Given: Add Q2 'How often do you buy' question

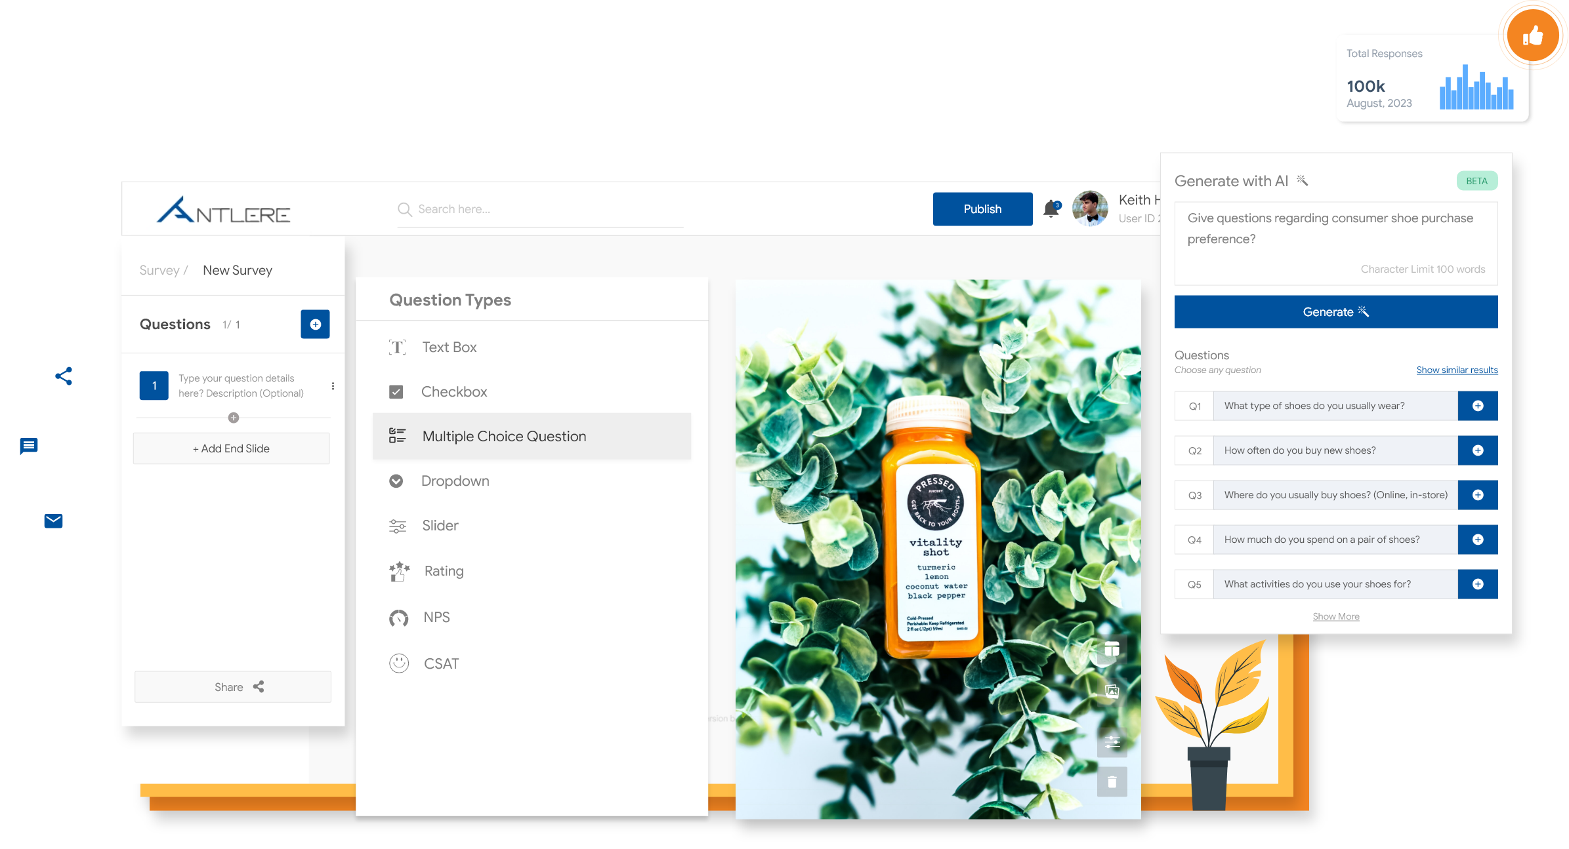Looking at the screenshot, I should (x=1477, y=450).
